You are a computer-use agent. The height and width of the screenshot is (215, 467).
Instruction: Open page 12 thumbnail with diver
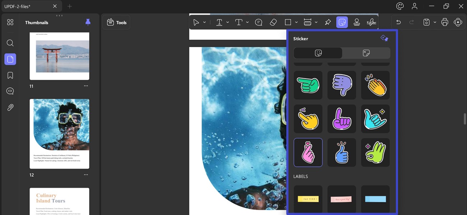[x=59, y=134]
